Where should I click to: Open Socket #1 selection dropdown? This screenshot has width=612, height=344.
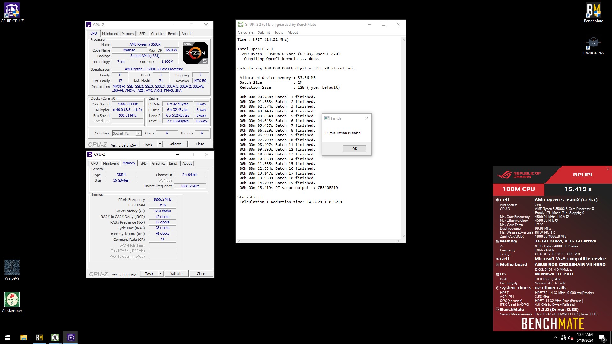(x=127, y=133)
